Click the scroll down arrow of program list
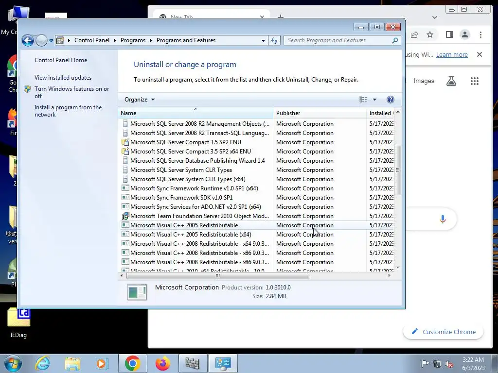 398,268
